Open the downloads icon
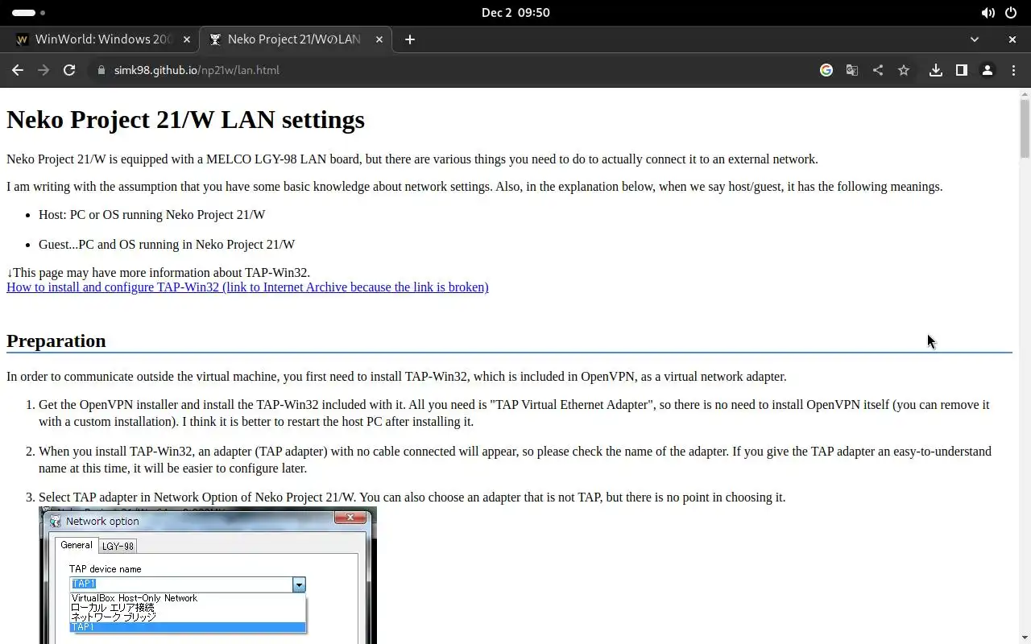Viewport: 1031px width, 644px height. pyautogui.click(x=936, y=70)
